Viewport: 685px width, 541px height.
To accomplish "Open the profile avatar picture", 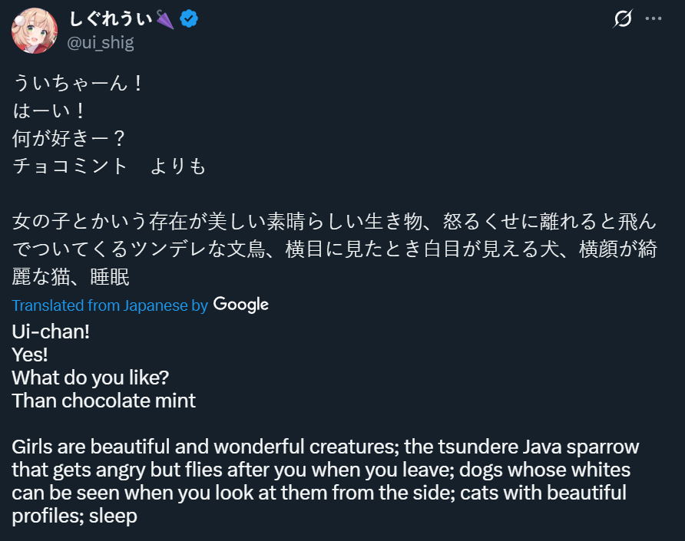I will (x=33, y=31).
